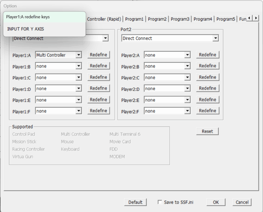Click Redefine for Player1:A

(x=98, y=55)
